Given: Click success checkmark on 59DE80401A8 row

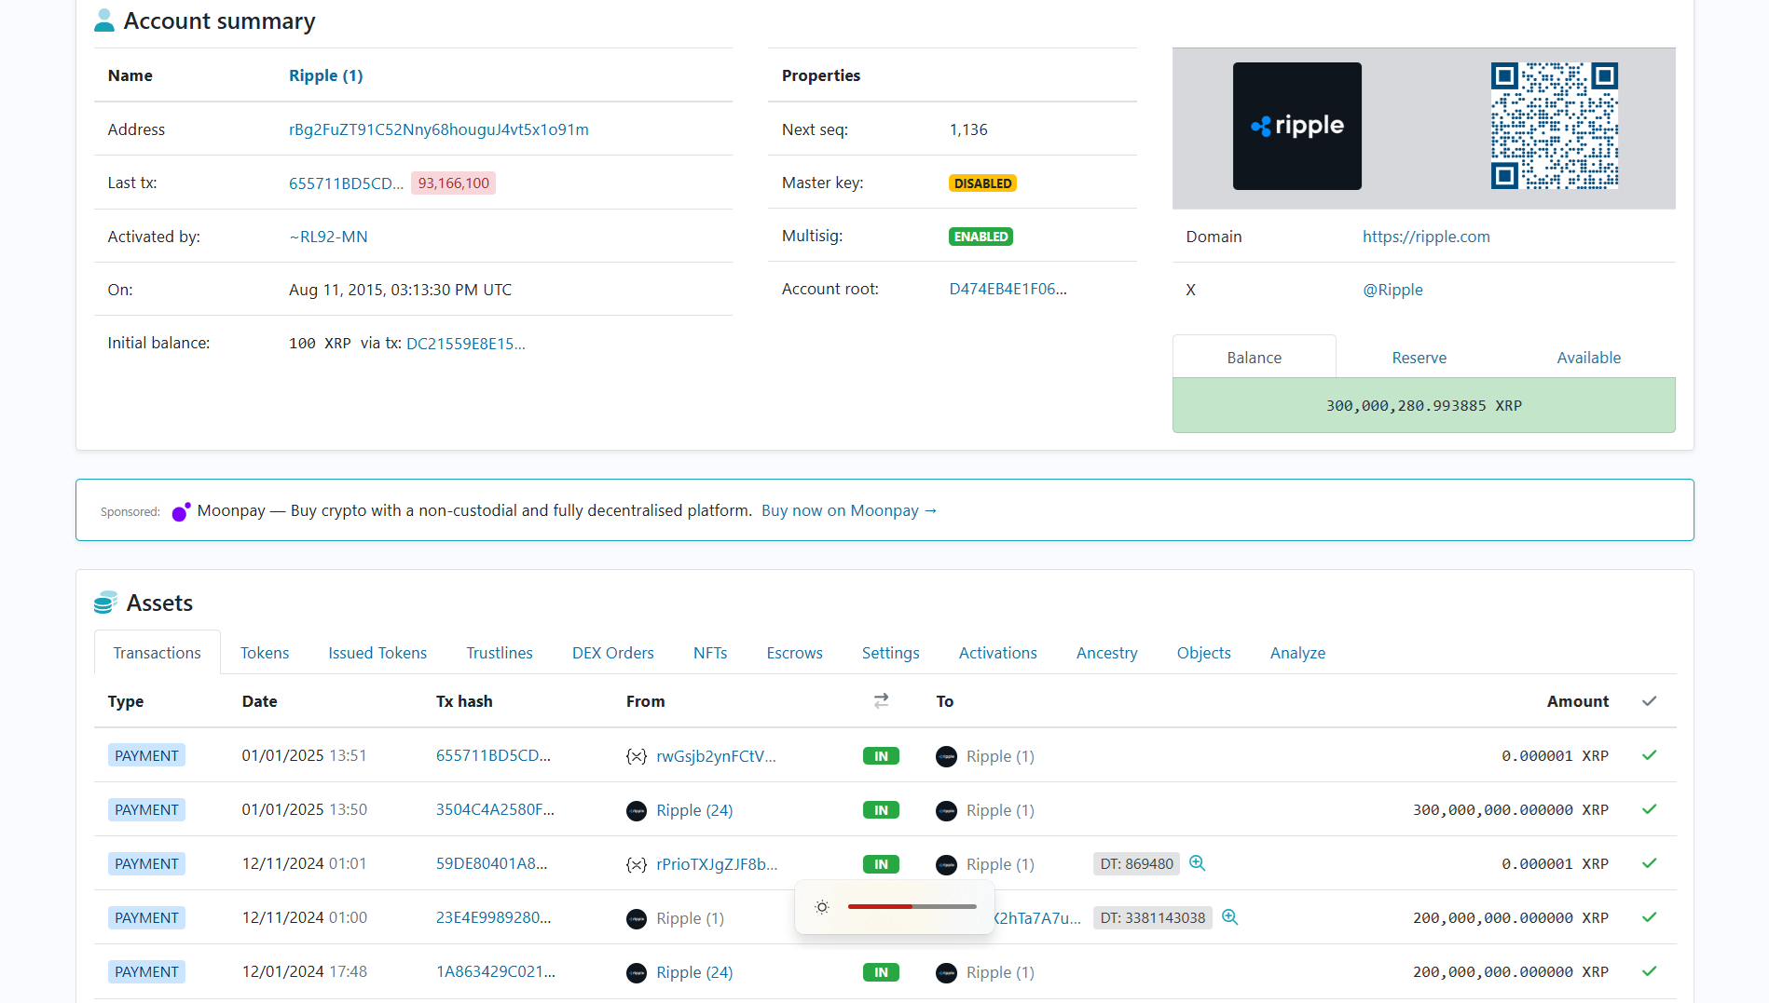Looking at the screenshot, I should pyautogui.click(x=1649, y=863).
